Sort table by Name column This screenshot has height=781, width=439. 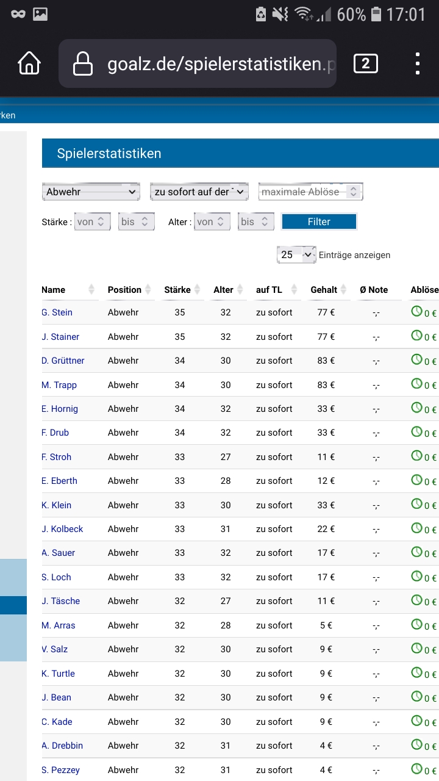[x=69, y=290]
